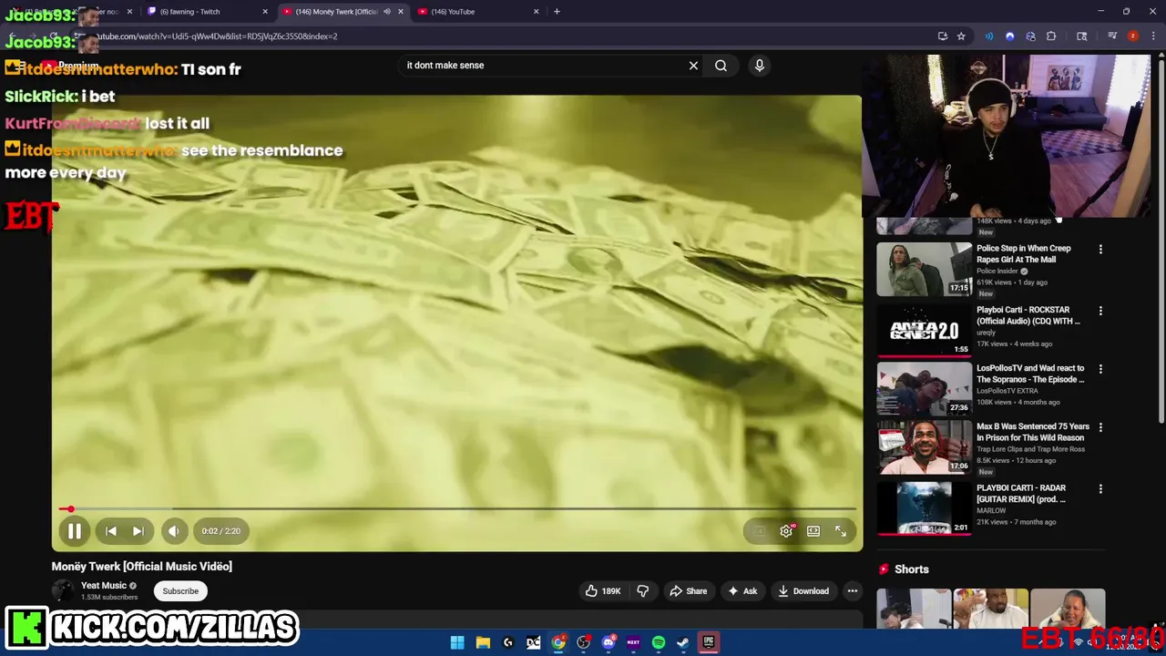The height and width of the screenshot is (656, 1166).
Task: Close the (146) YouTube tab
Action: pyautogui.click(x=536, y=12)
